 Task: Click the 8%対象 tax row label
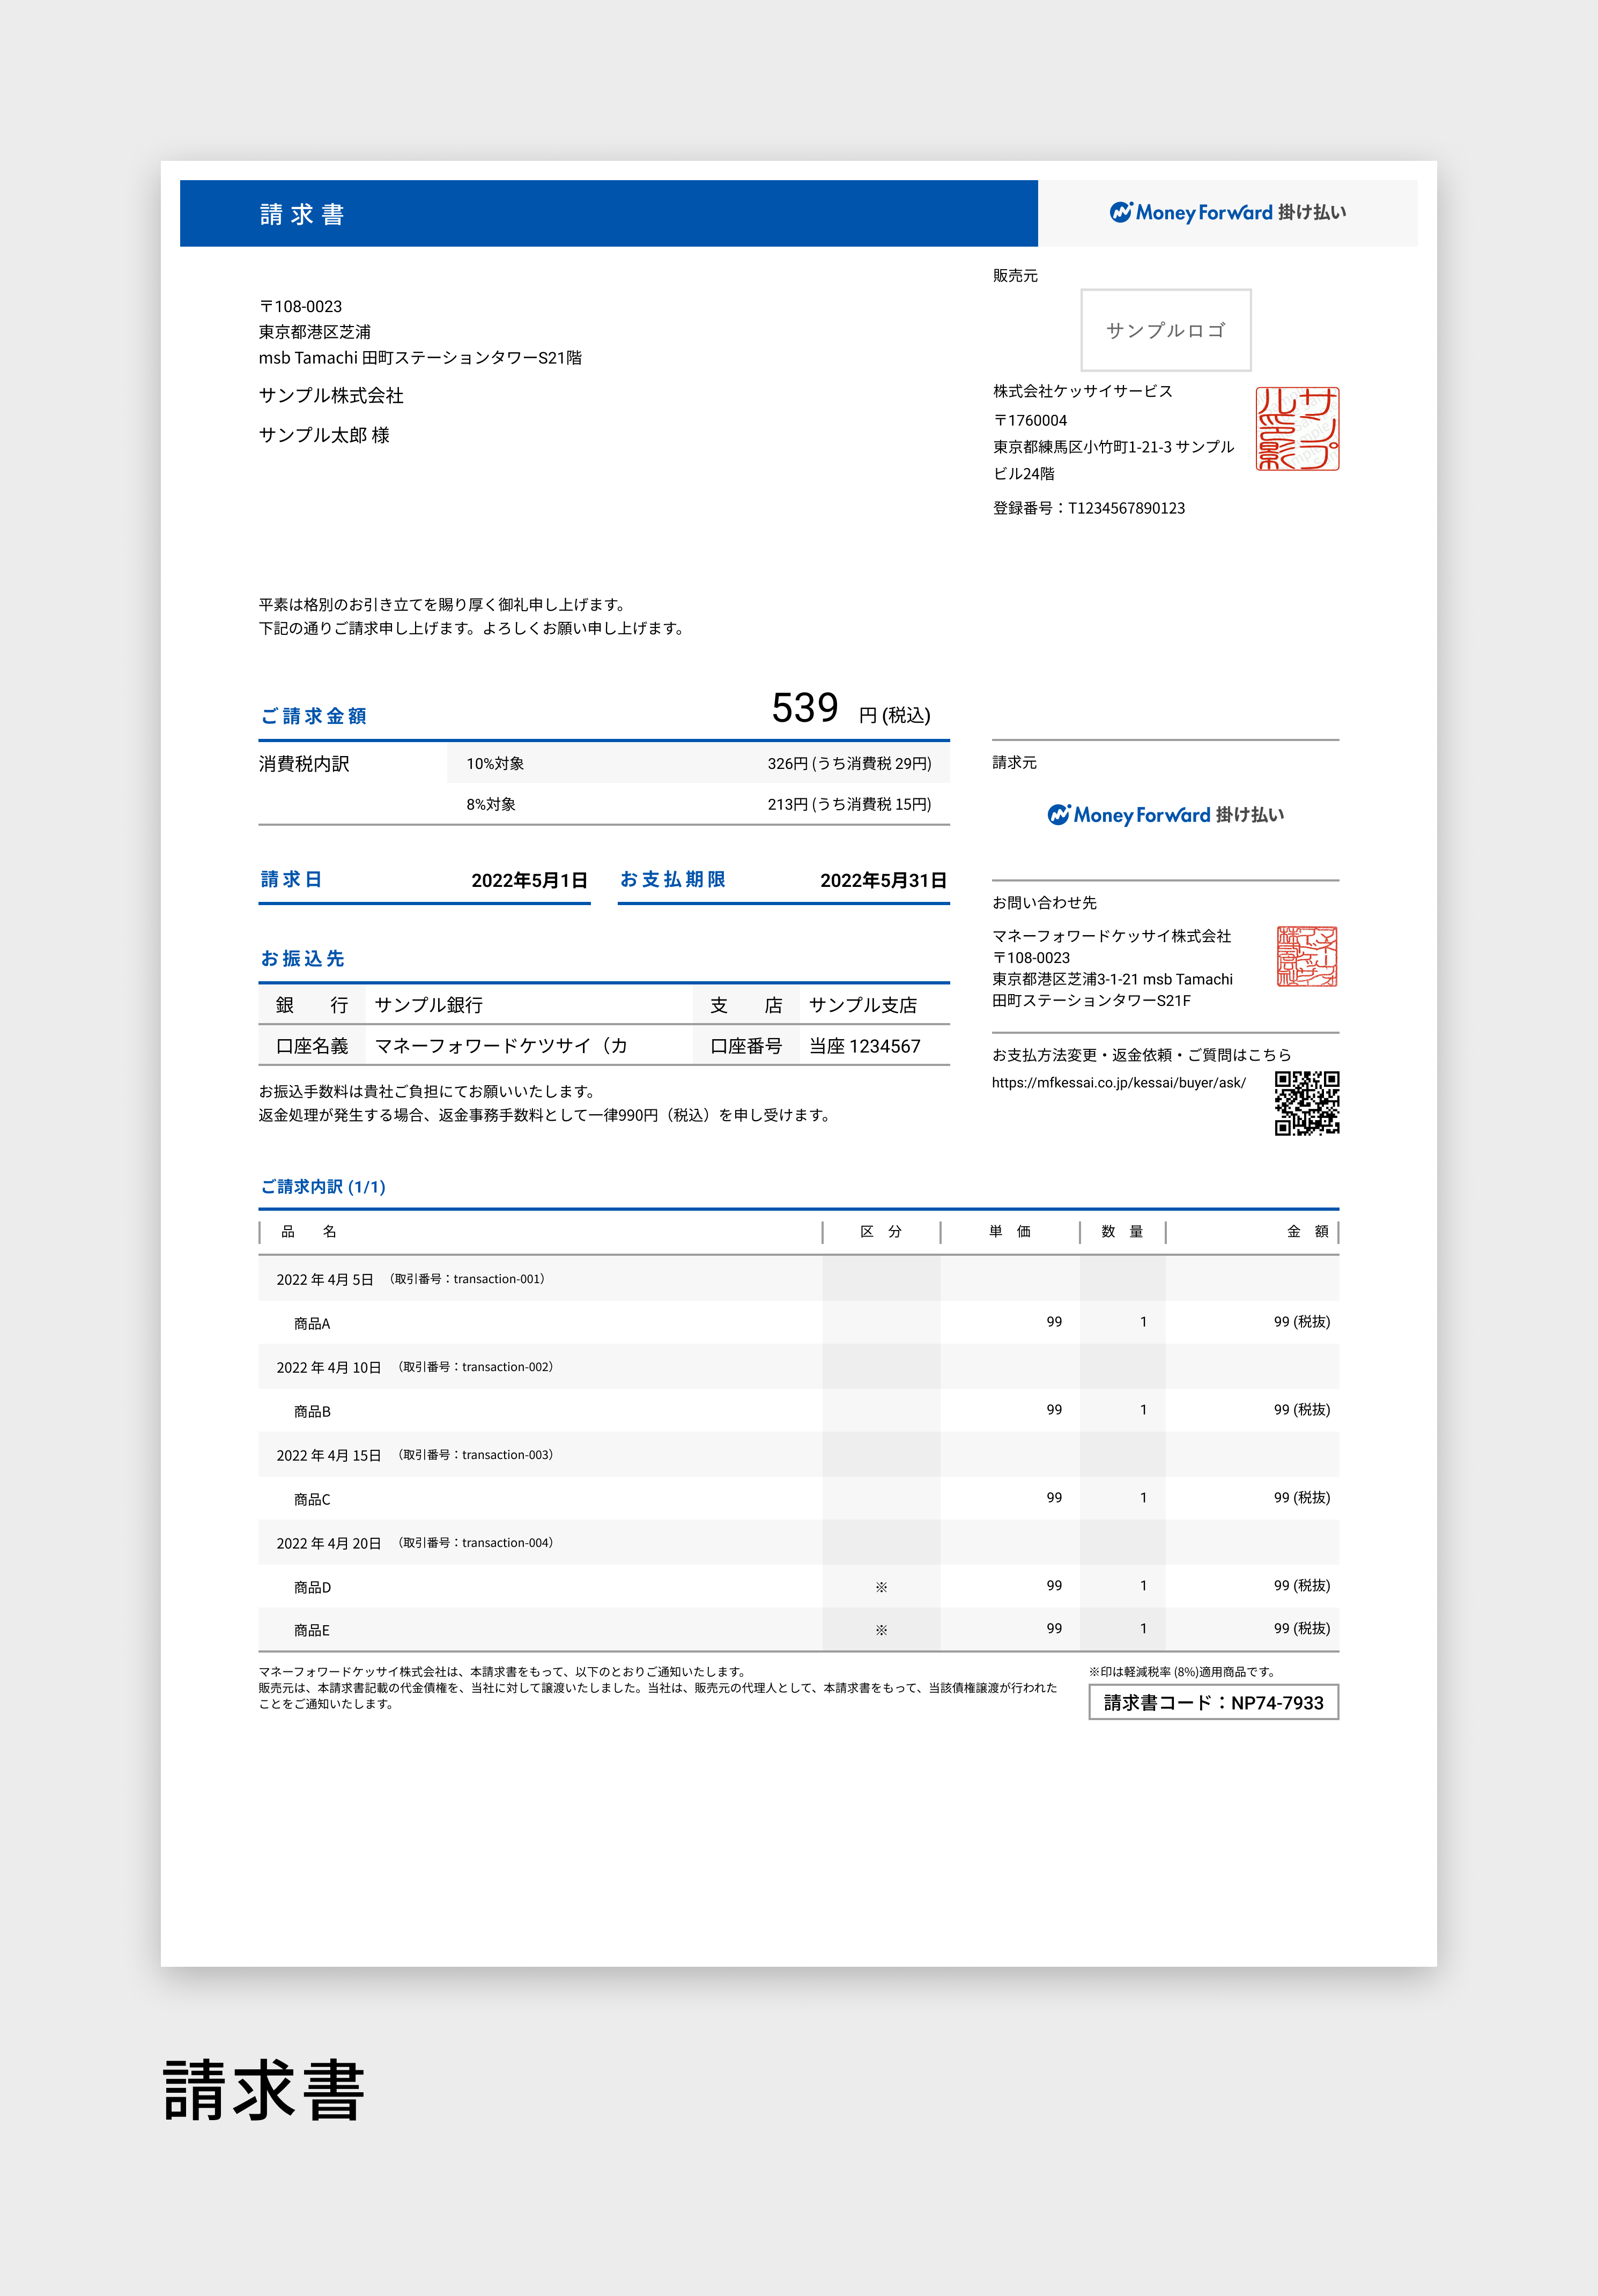pos(491,804)
